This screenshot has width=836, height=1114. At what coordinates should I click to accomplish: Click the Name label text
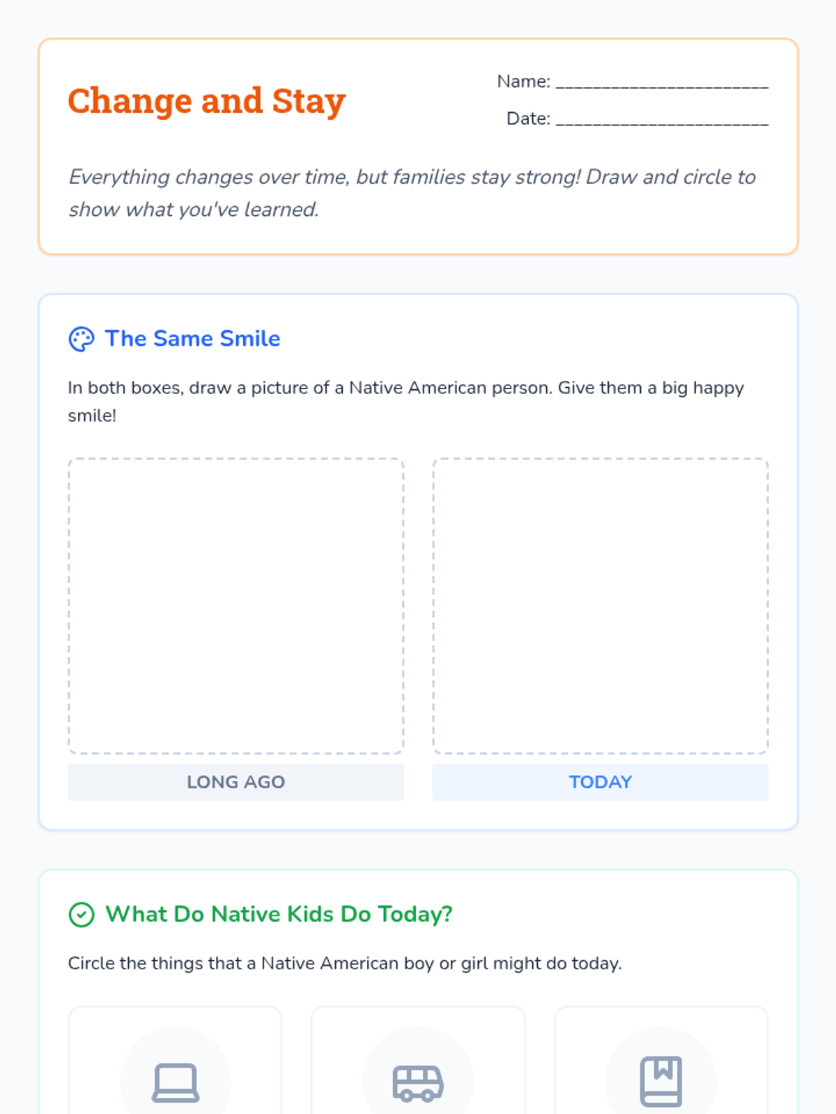click(523, 81)
